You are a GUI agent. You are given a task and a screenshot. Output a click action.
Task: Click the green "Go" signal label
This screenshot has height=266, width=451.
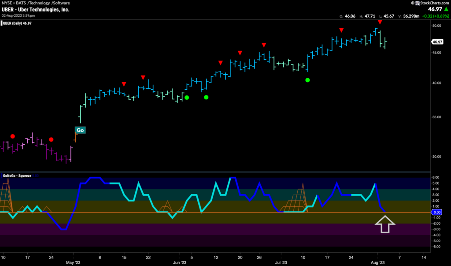(x=80, y=130)
